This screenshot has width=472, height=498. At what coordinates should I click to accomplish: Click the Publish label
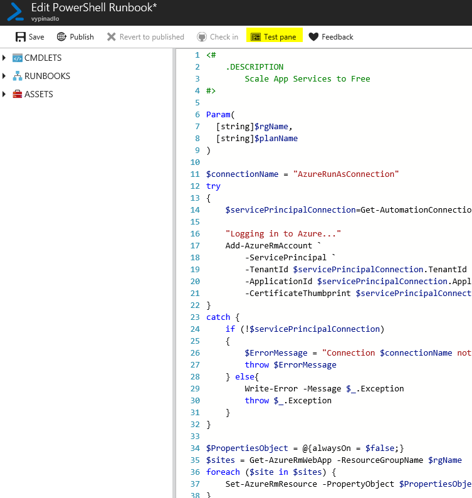pyautogui.click(x=82, y=37)
